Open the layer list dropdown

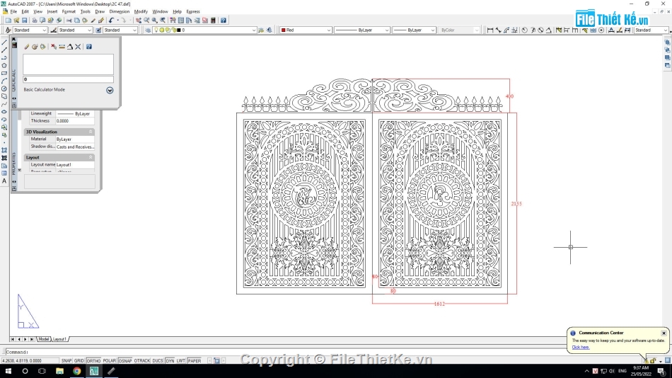[205, 30]
